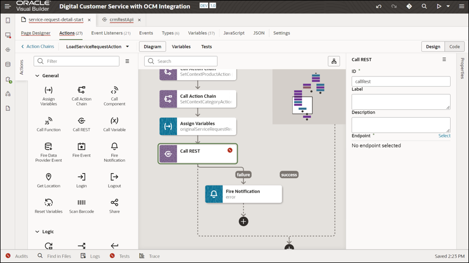Viewport: 469px width, 263px height.
Task: Select the Diagram view button
Action: pos(153,47)
